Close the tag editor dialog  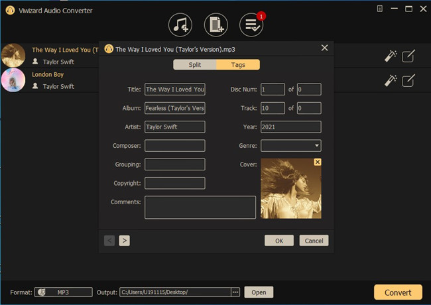point(325,48)
